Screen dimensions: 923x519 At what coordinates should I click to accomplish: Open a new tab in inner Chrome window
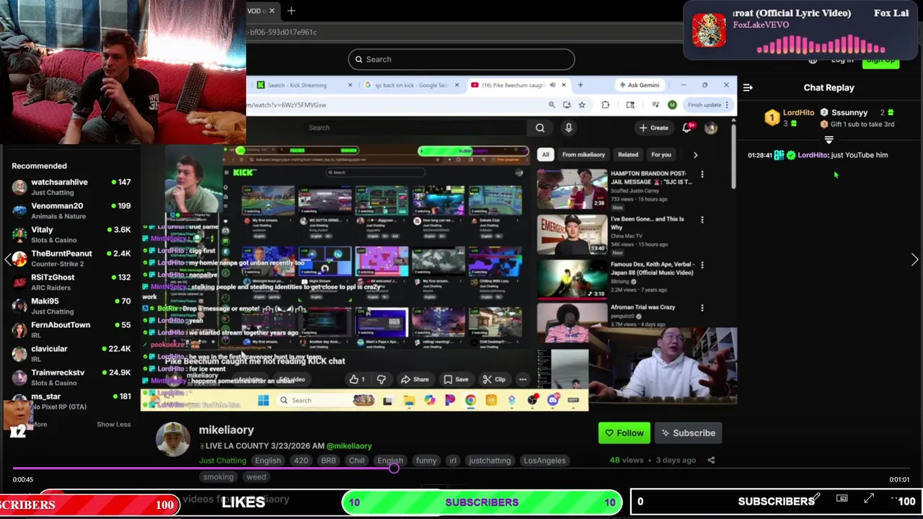(580, 85)
